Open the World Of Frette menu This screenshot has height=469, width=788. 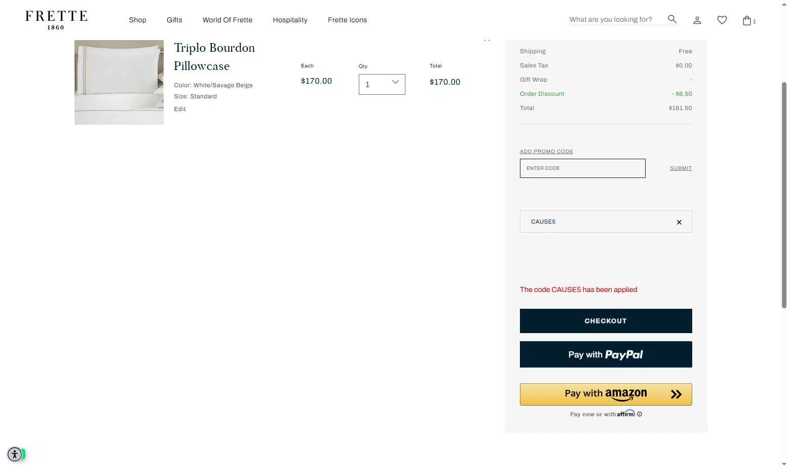(x=228, y=20)
